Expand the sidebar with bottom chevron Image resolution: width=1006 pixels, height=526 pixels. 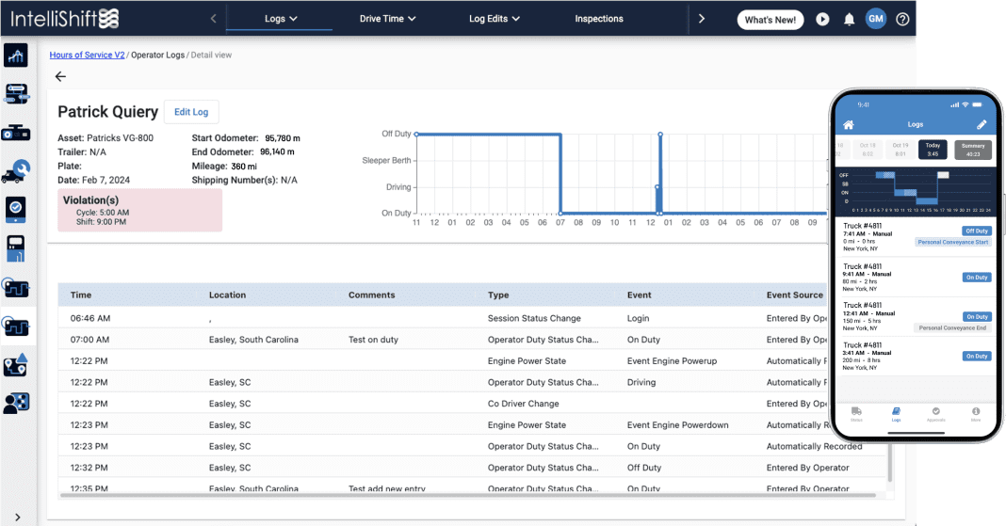[x=18, y=516]
